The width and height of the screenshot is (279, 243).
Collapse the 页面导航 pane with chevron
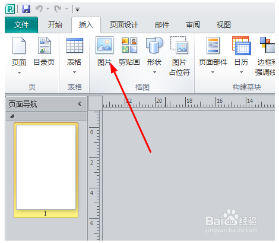(x=80, y=104)
